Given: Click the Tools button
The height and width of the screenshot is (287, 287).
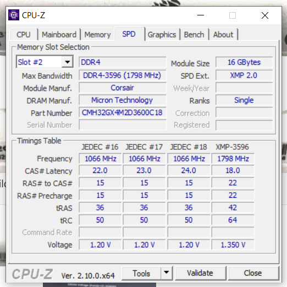Looking at the screenshot, I should pyautogui.click(x=141, y=273).
